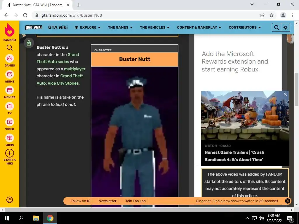Expand the Contributors dropdown menu

point(245,27)
